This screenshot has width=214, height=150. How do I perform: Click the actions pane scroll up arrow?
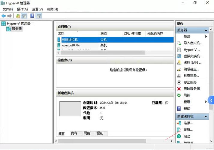click(211, 29)
